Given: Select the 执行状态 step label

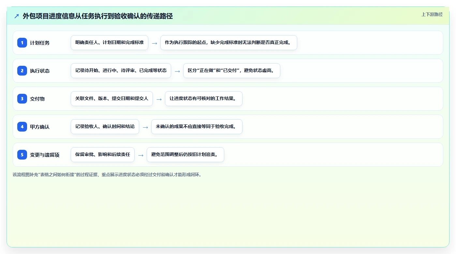Looking at the screenshot, I should pos(40,71).
